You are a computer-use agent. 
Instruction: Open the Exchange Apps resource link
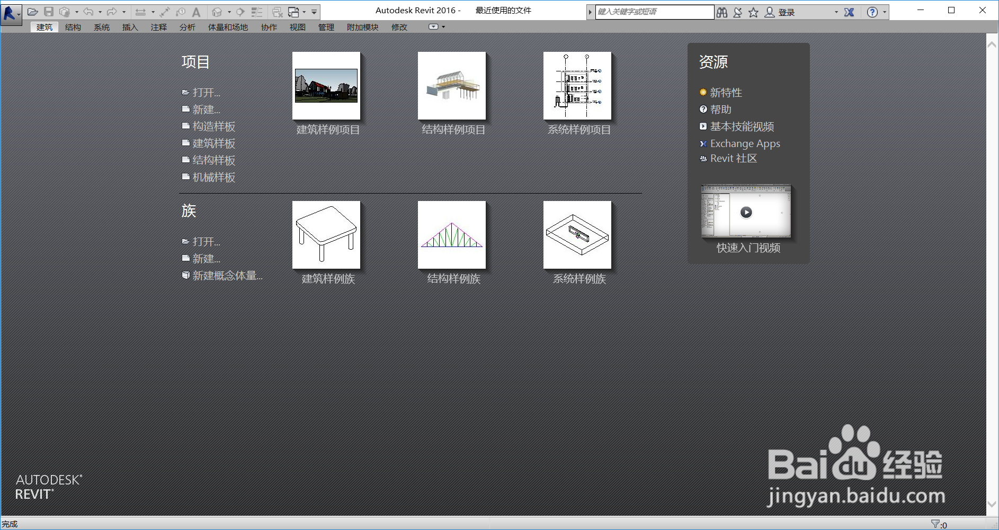coord(740,143)
